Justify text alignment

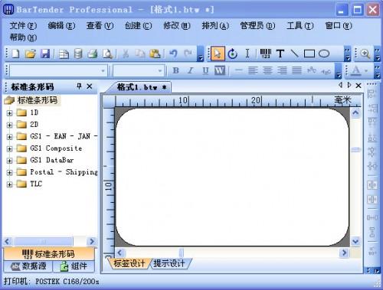[296, 70]
